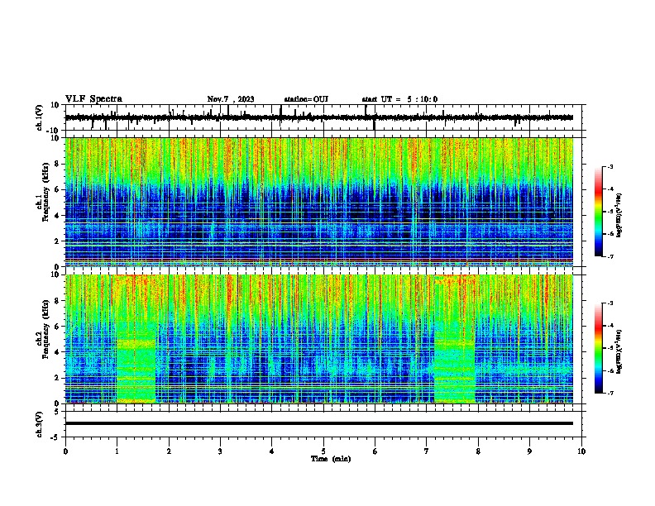
Task: Click time axis tick label "5"
Action: (x=323, y=451)
